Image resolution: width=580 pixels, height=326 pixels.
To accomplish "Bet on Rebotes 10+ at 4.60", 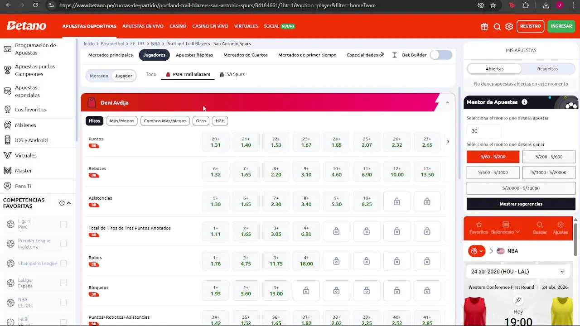I will pos(336,172).
